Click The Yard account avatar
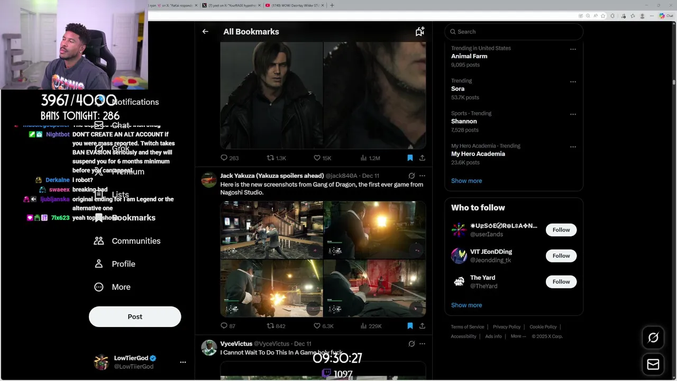The image size is (677, 381). click(x=459, y=282)
